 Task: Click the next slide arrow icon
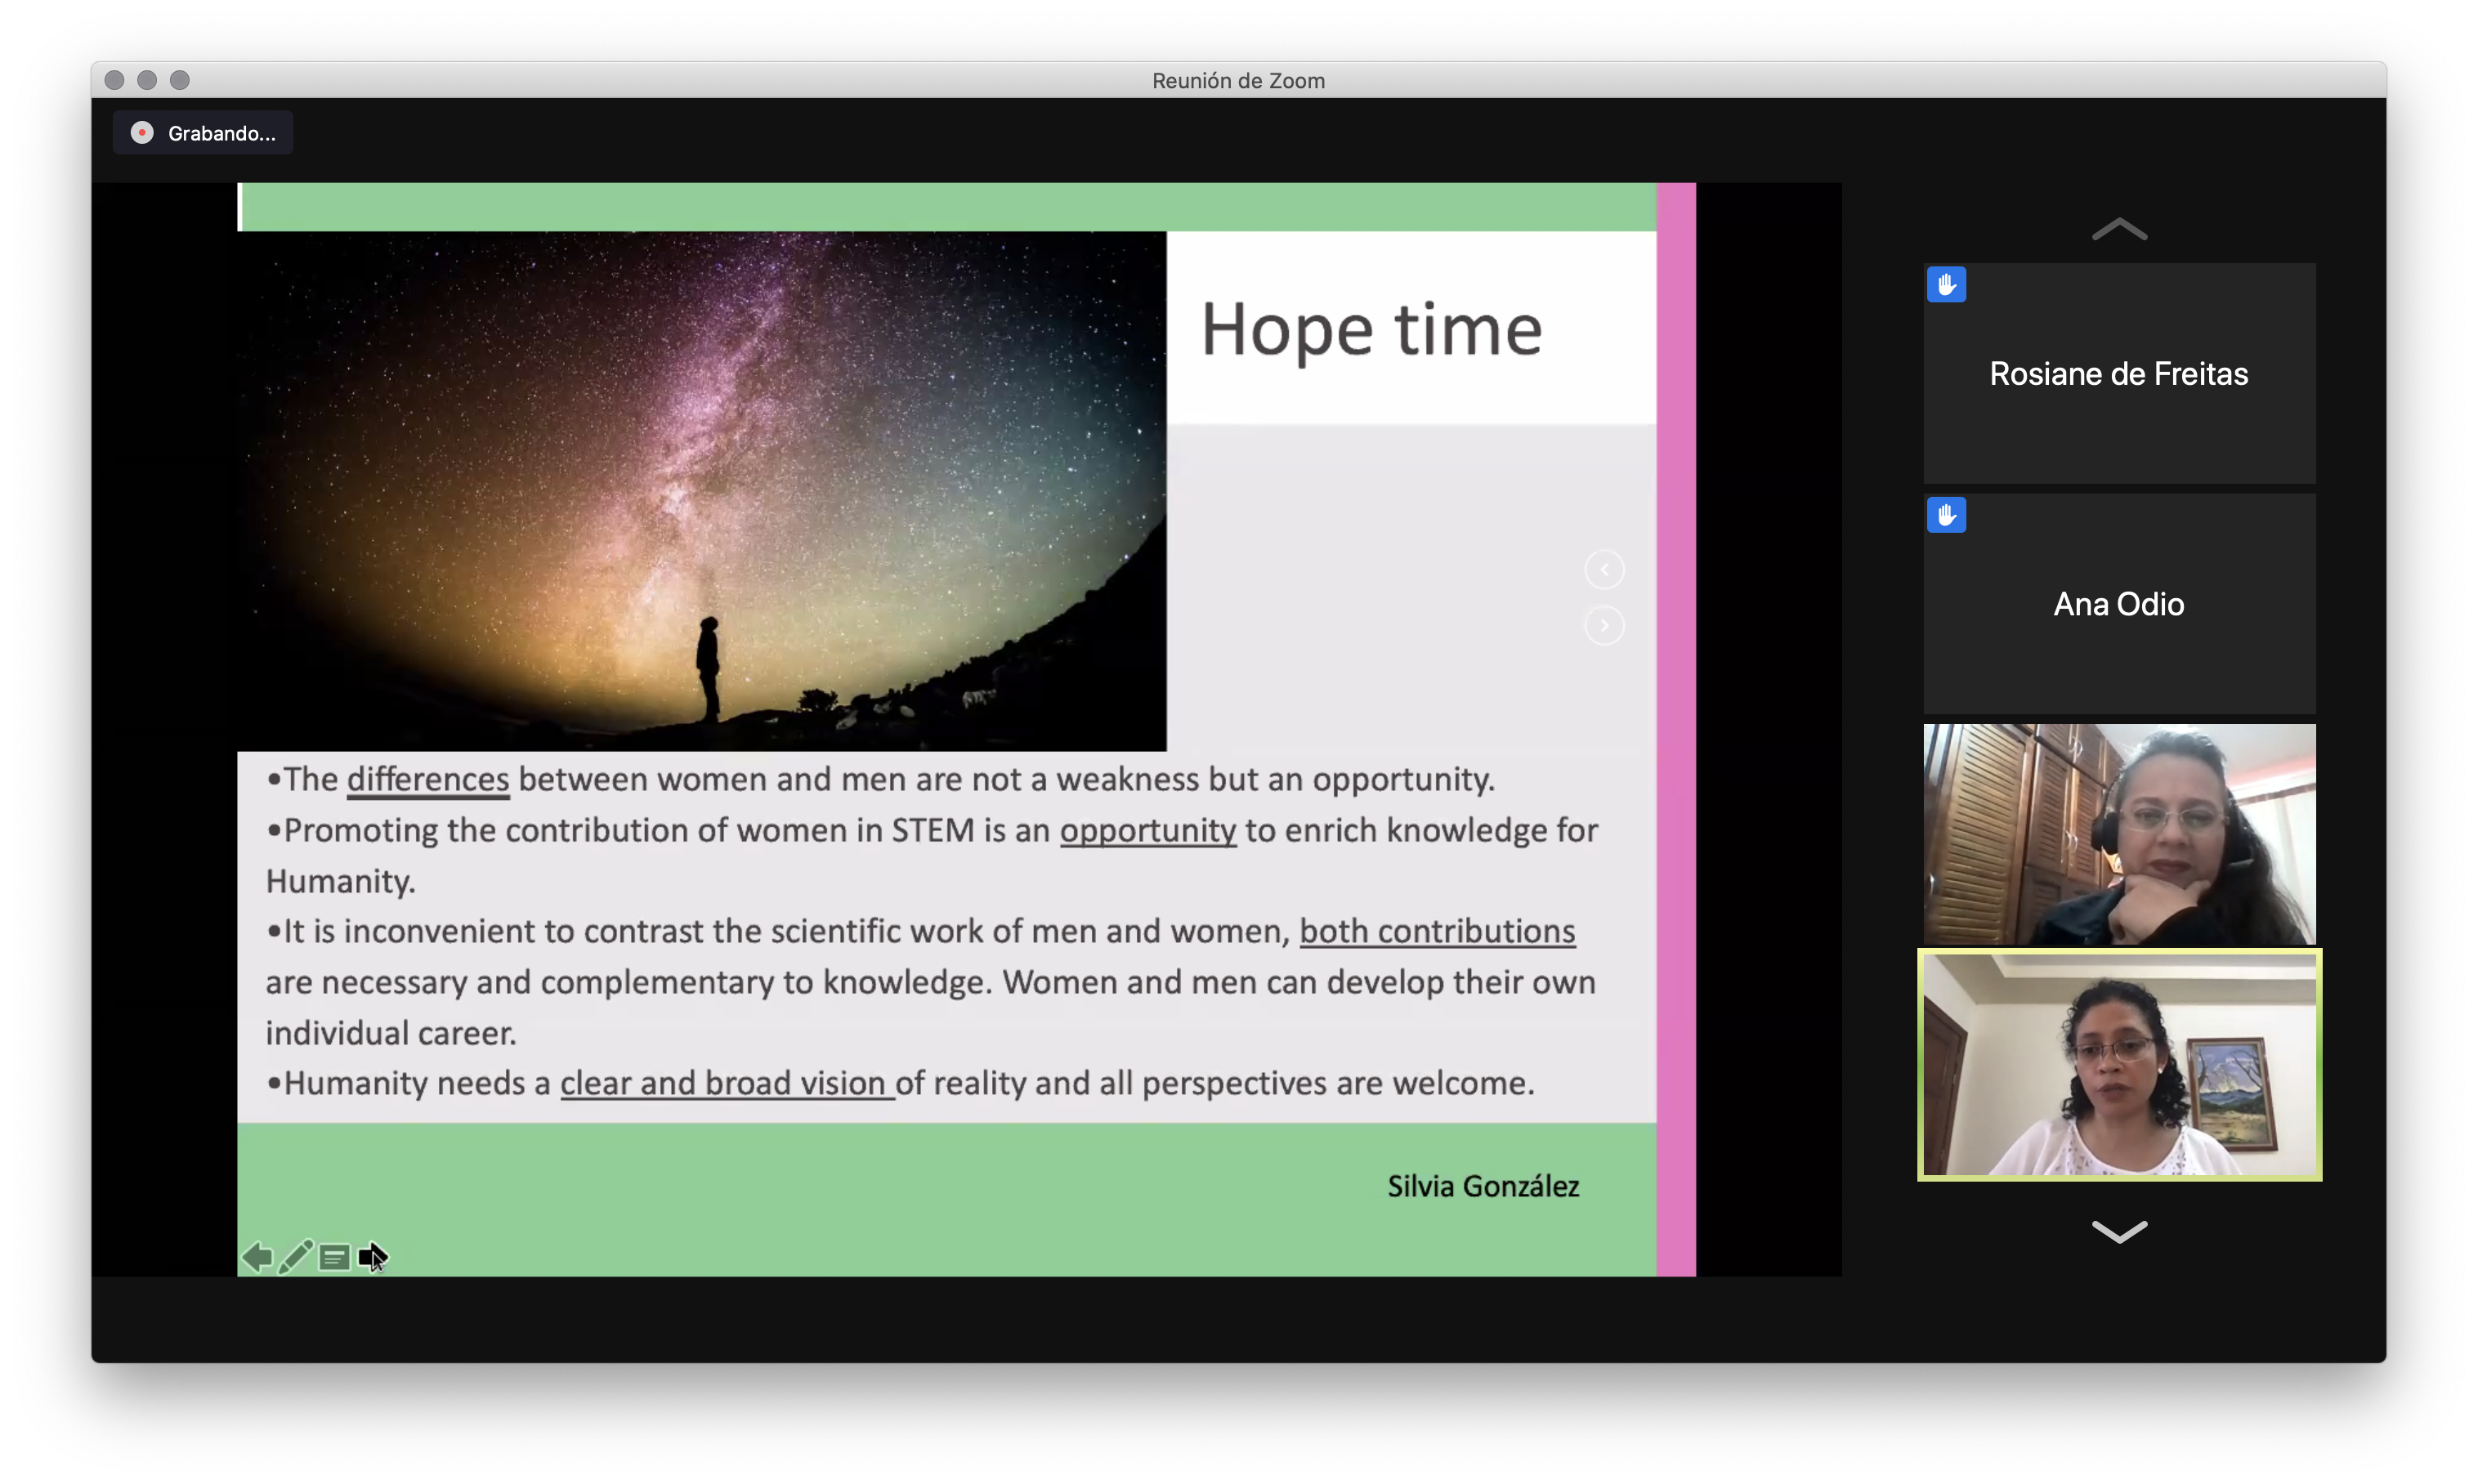pyautogui.click(x=371, y=1256)
